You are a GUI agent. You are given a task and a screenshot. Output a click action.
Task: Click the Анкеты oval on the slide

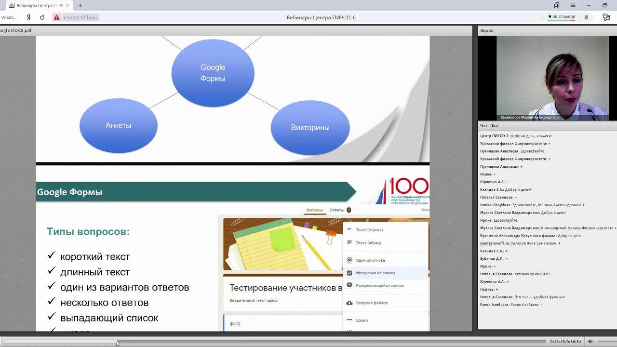(x=118, y=125)
